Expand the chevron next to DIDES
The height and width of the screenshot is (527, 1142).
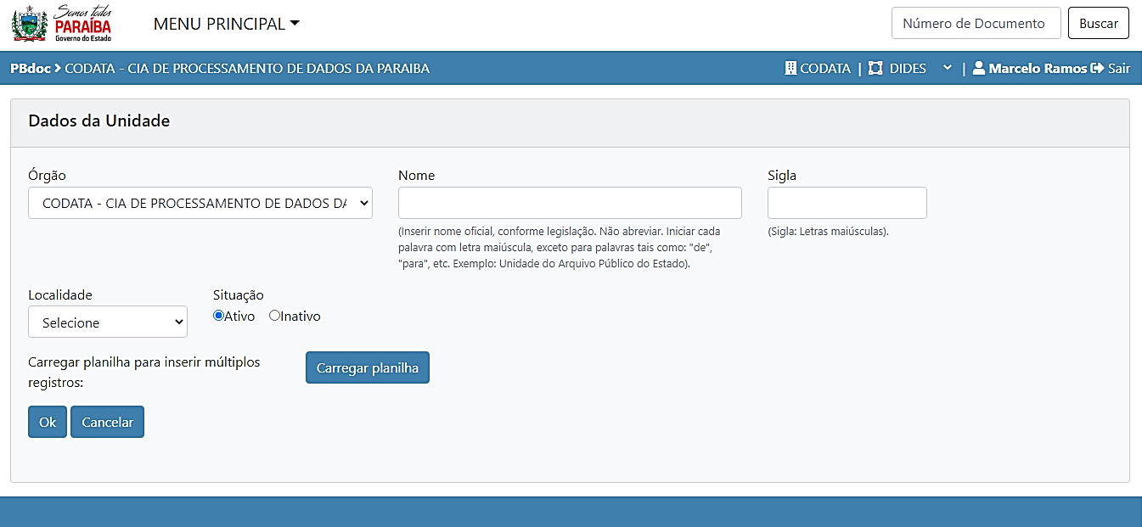click(948, 68)
